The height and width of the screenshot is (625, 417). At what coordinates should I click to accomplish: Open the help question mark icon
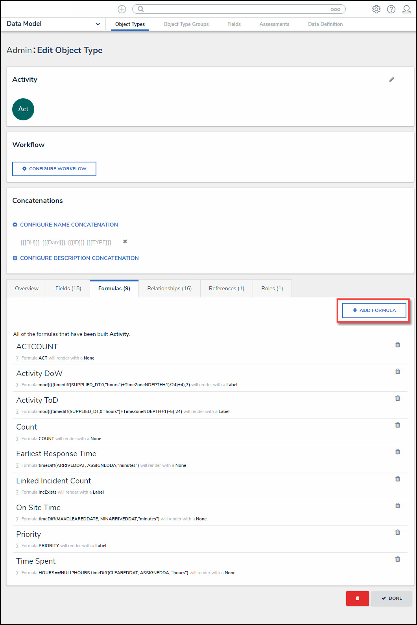(x=391, y=9)
